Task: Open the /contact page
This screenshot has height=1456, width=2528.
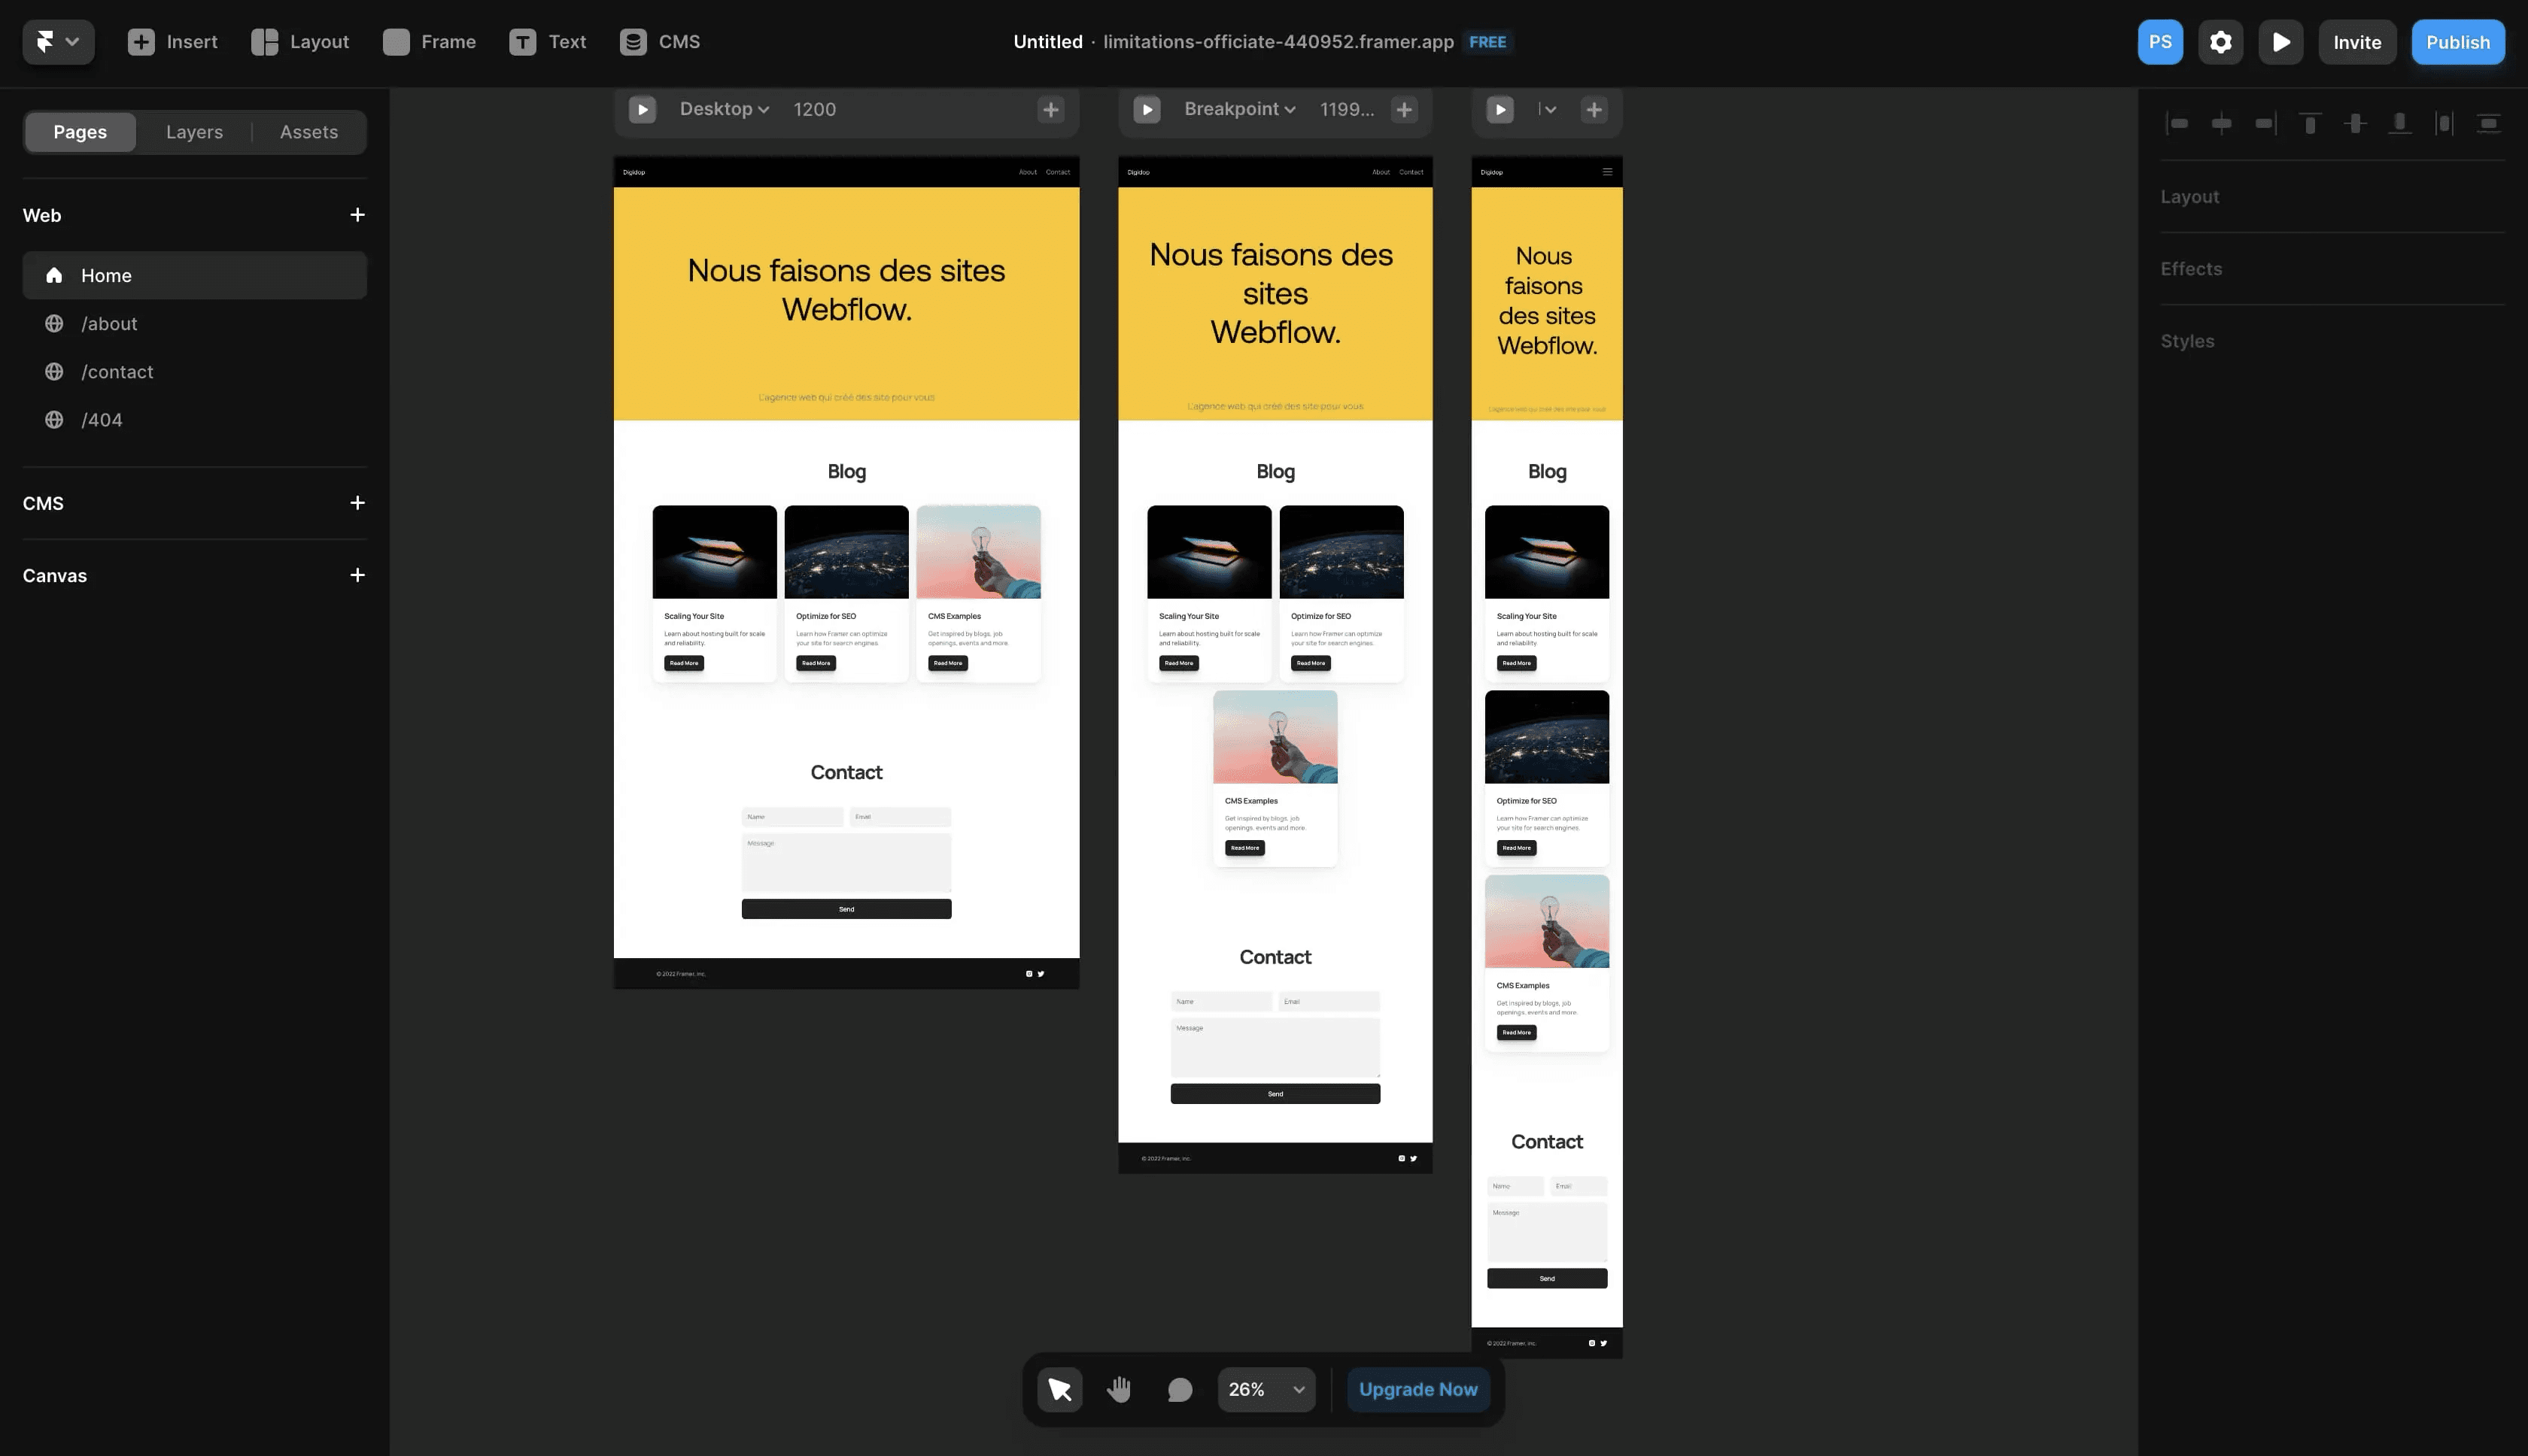Action: pyautogui.click(x=117, y=372)
